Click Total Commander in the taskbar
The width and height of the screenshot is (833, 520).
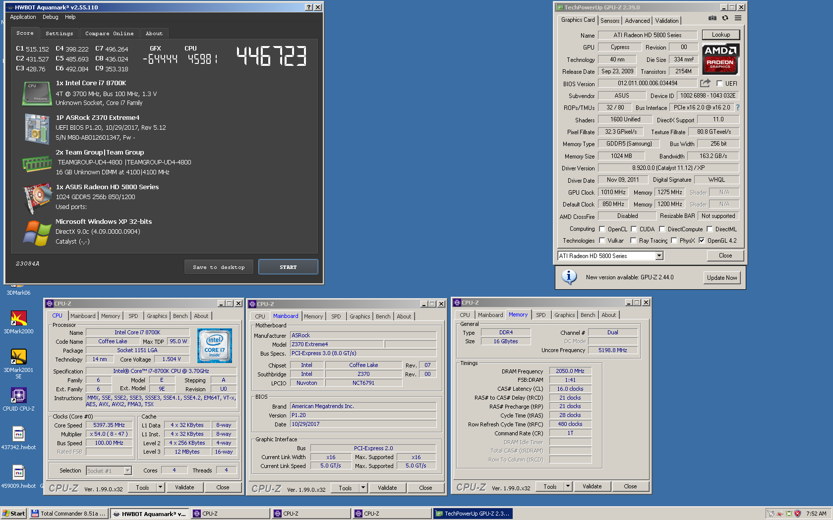click(x=69, y=514)
